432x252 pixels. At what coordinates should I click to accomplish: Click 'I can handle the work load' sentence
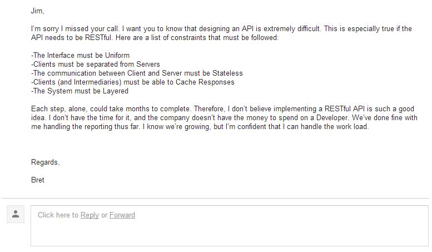326,127
